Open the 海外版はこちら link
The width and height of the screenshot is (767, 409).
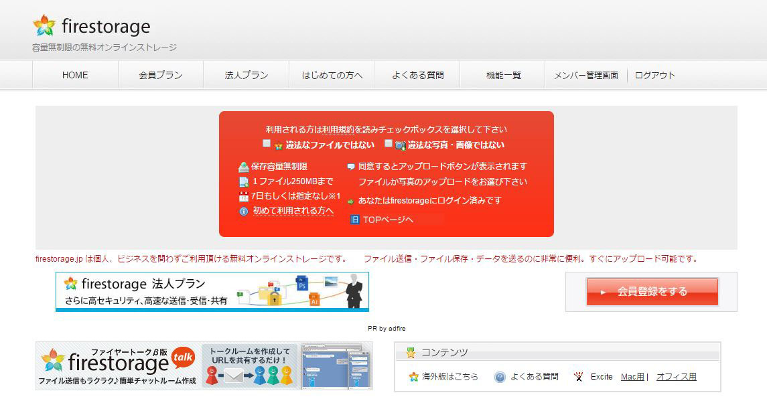pos(450,377)
